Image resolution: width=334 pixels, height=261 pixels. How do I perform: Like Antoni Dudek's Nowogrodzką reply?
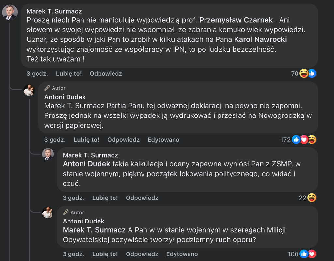tap(86, 140)
